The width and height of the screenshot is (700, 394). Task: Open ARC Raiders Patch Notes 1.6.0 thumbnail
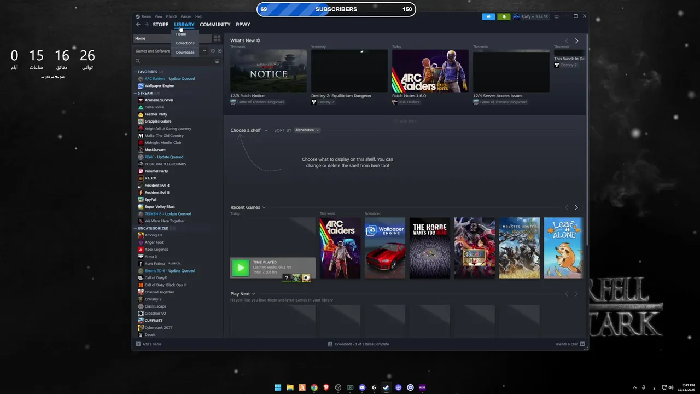click(430, 72)
